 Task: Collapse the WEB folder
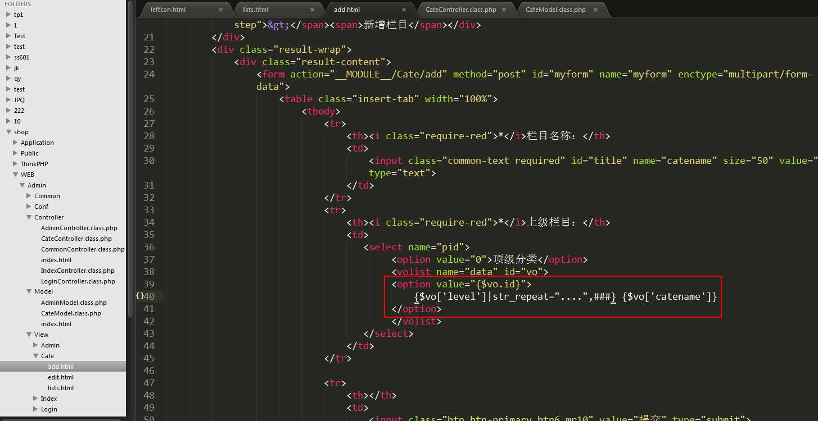click(15, 175)
